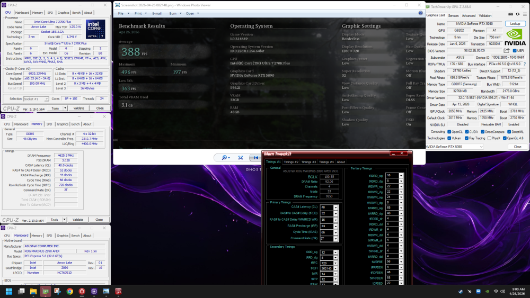Click the GPU-Z screenshot camera icon
The height and width of the screenshot is (298, 530).
(510, 14)
